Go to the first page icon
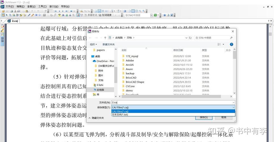This screenshot has height=142, width=274. [55, 11]
